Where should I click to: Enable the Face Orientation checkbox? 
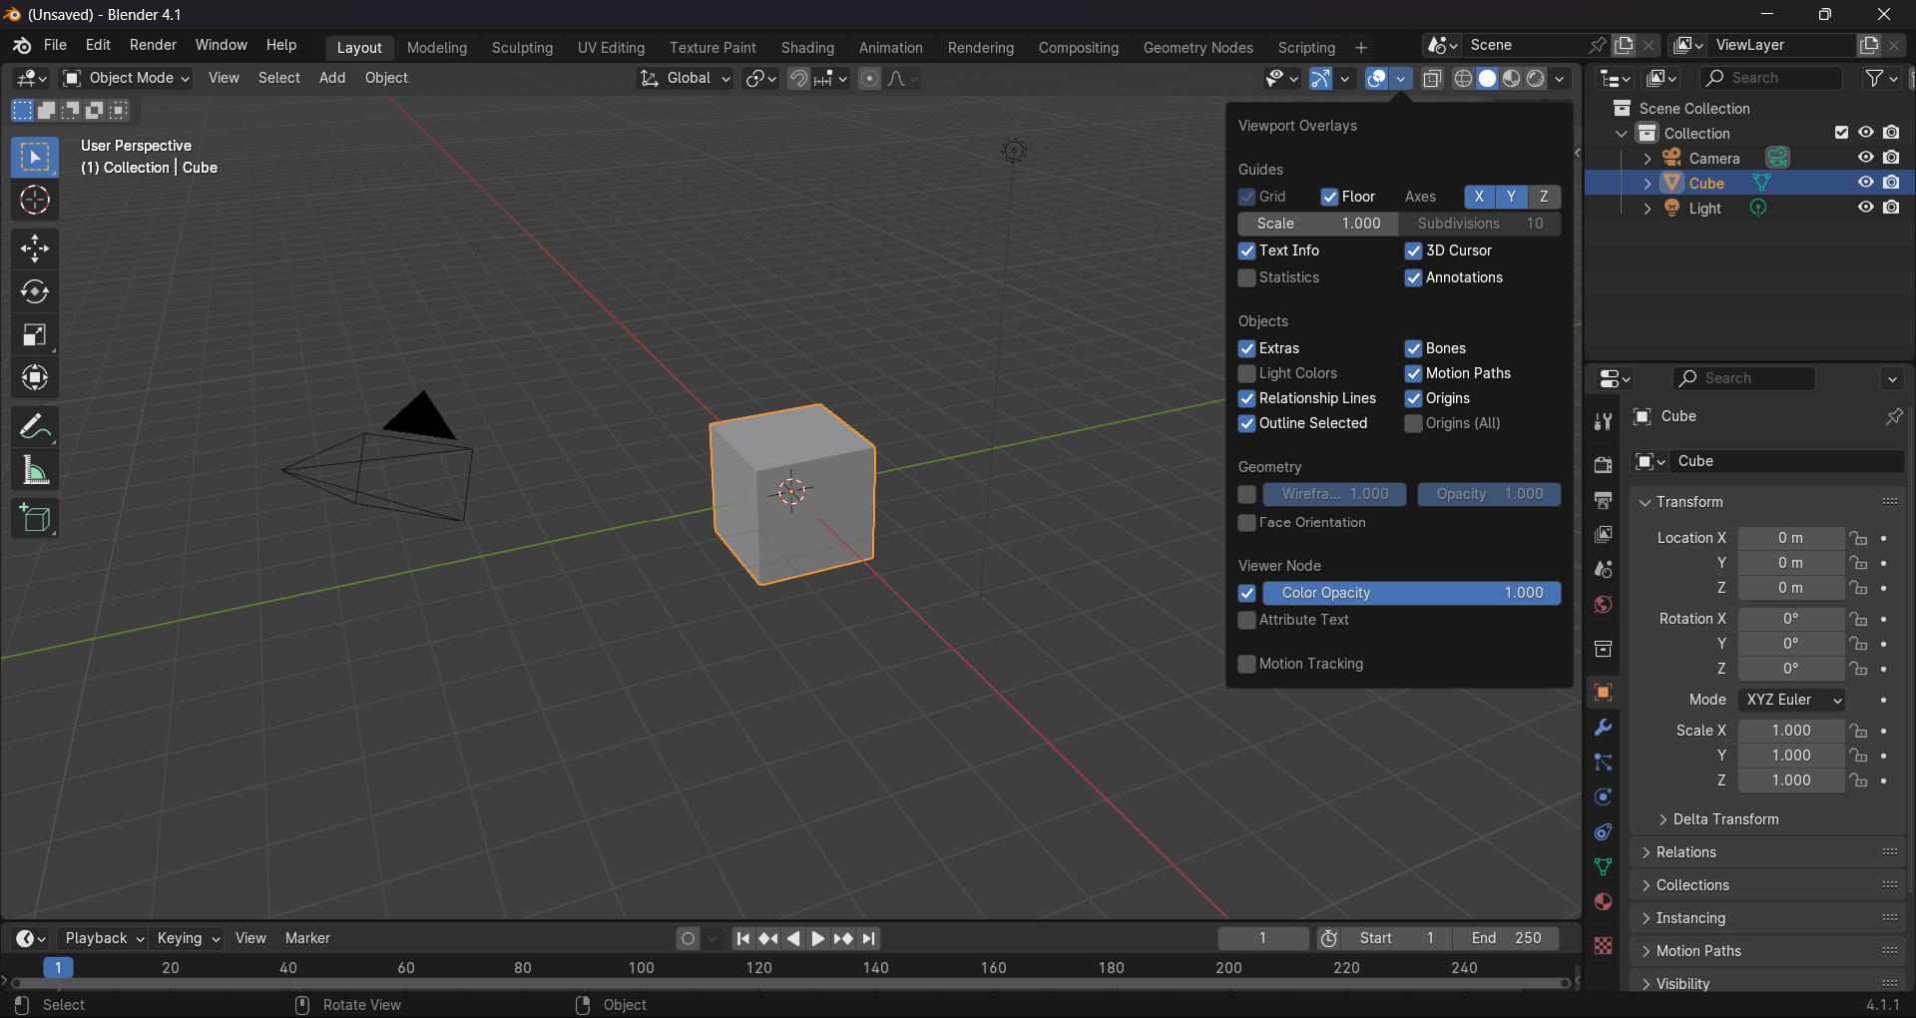click(x=1246, y=522)
